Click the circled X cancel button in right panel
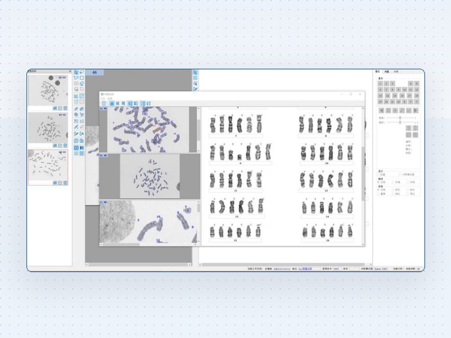Viewport: 451px width, 338px height. [415, 135]
